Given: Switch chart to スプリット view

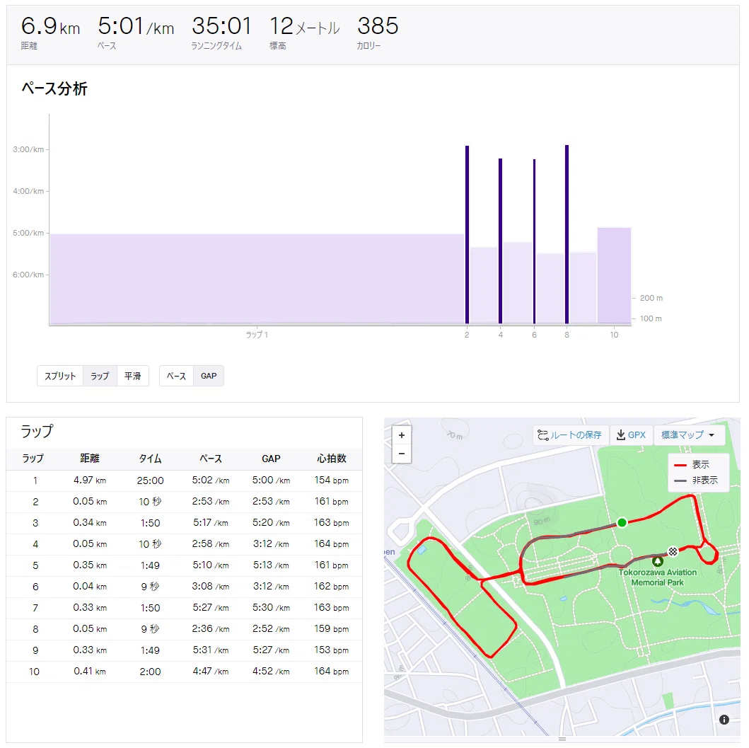Looking at the screenshot, I should point(60,376).
